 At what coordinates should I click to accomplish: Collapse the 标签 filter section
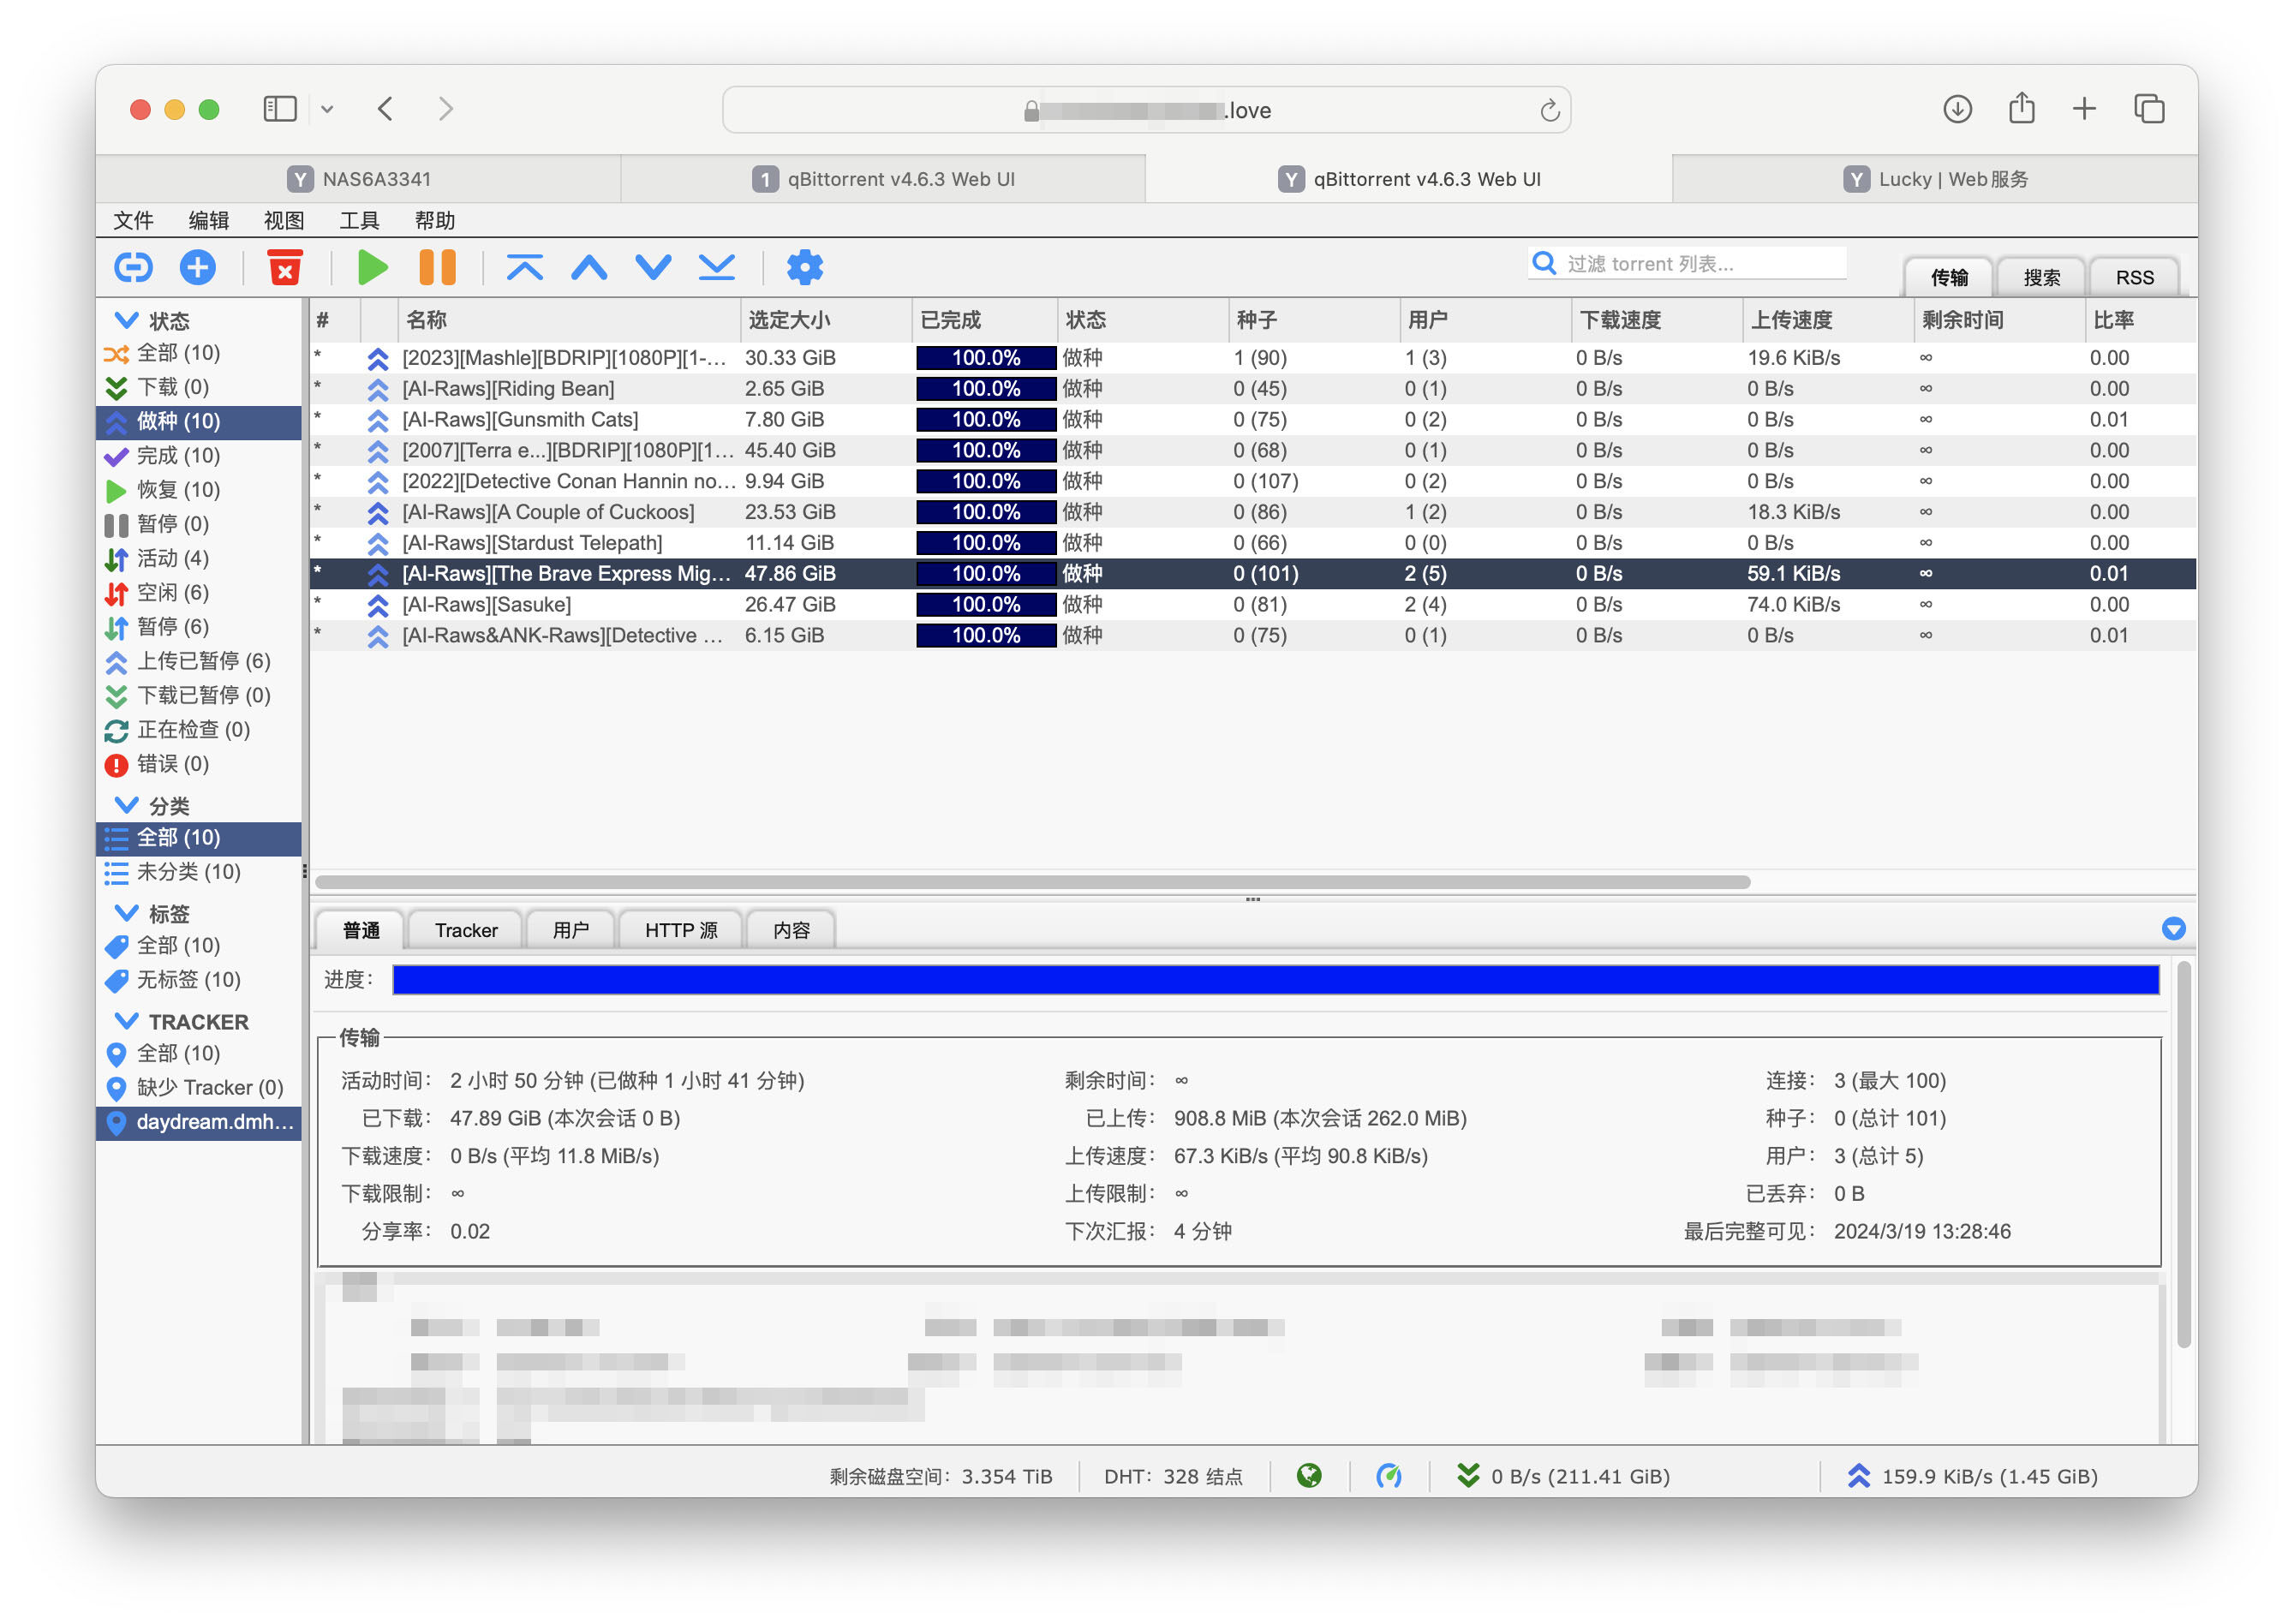127,913
